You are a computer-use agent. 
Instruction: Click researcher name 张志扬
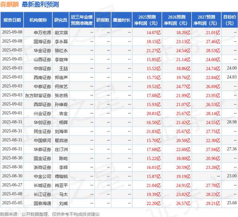coord(61,95)
